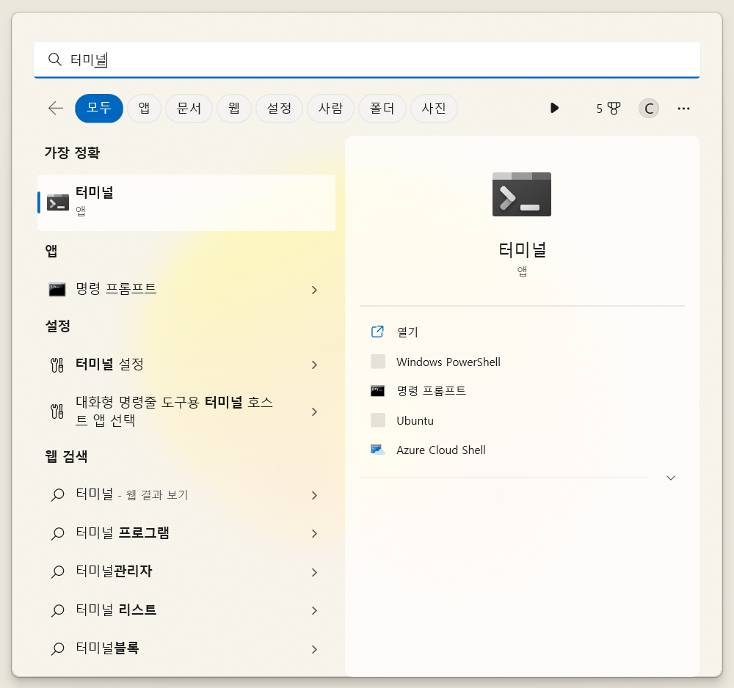This screenshot has height=688, width=734.
Task: Expand chevron for 터미널관리자 suggestion
Action: [x=315, y=572]
